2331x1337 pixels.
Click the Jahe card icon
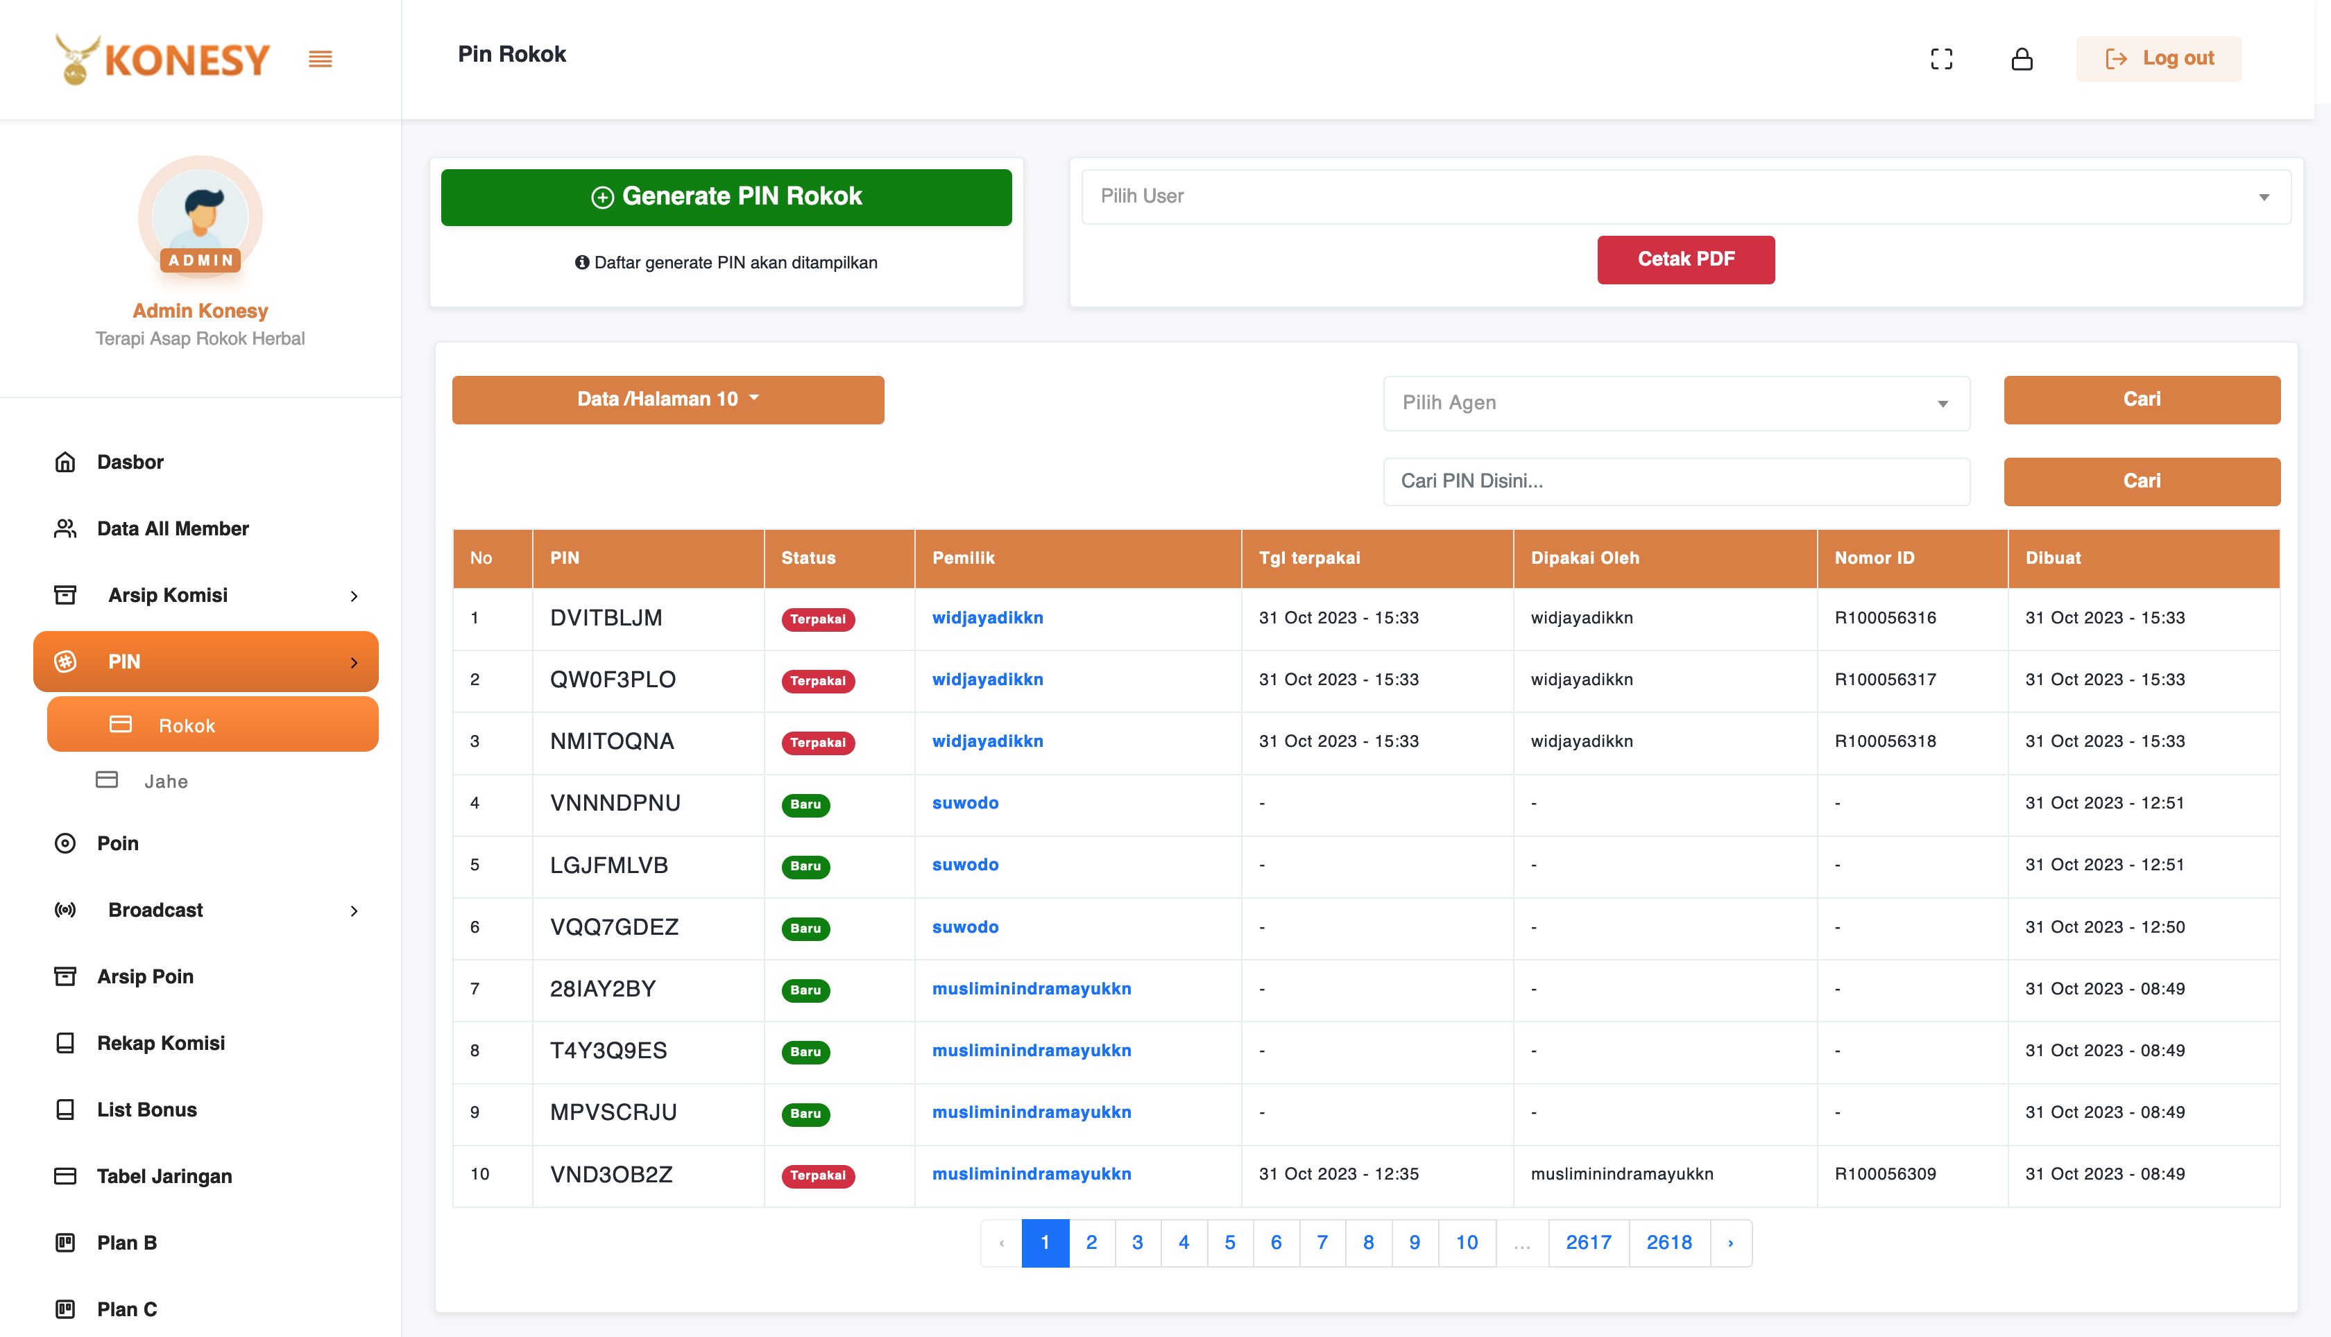click(x=107, y=781)
